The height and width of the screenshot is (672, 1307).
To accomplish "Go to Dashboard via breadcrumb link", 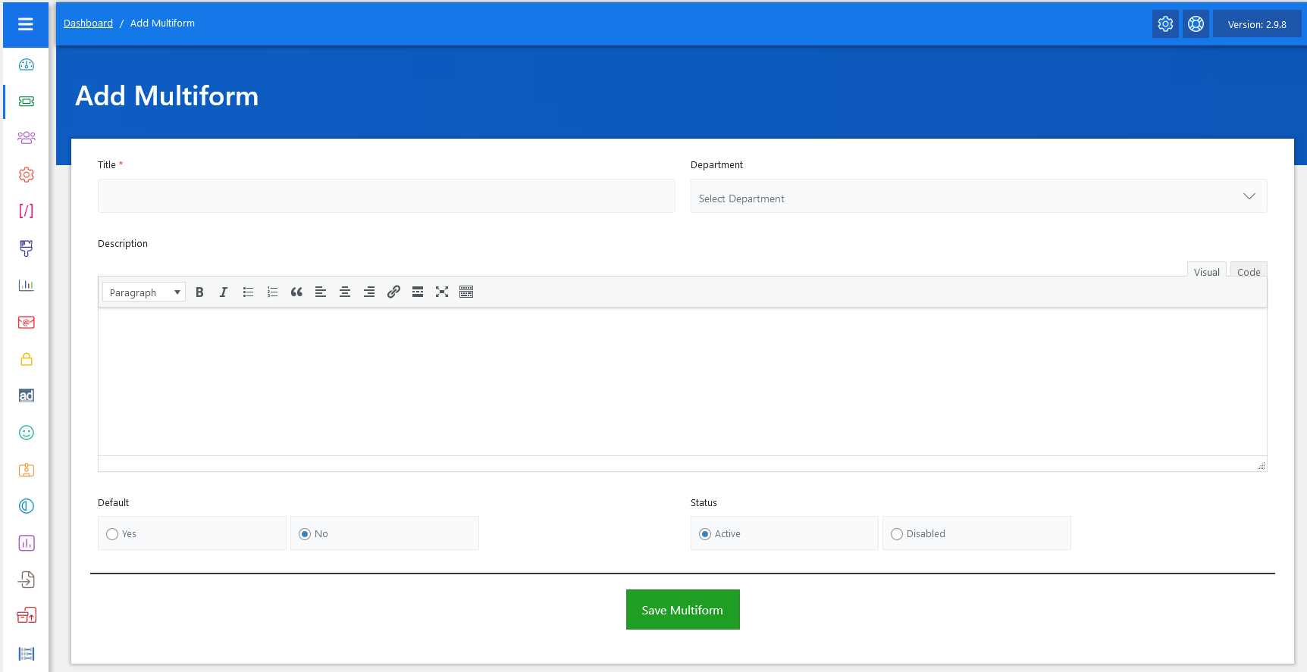I will pos(88,23).
